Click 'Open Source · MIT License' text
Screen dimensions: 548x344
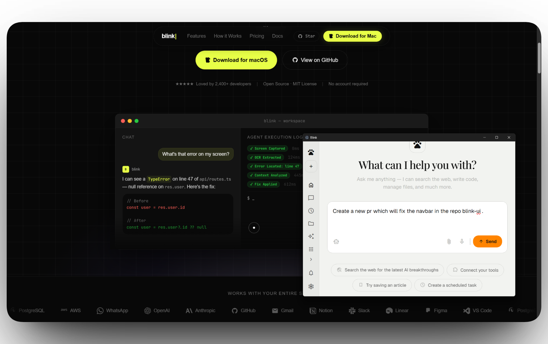[x=290, y=84]
